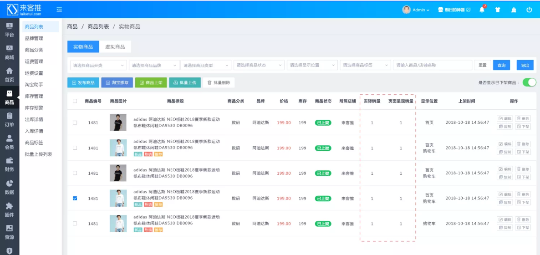Uncheck the checked product row checkbox
The height and width of the screenshot is (255, 540).
[75, 198]
